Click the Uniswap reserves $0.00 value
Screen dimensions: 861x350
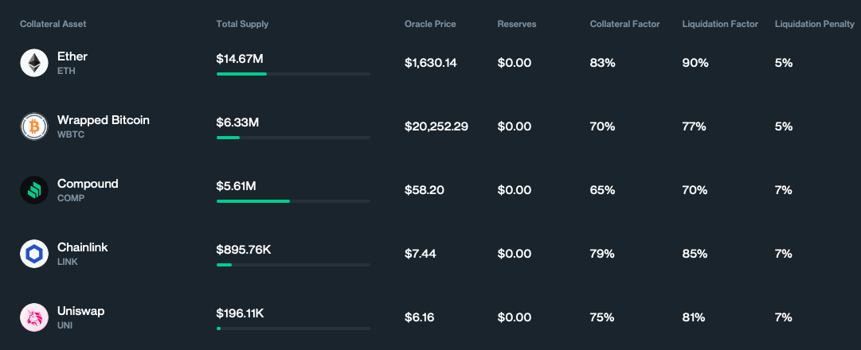tap(515, 317)
